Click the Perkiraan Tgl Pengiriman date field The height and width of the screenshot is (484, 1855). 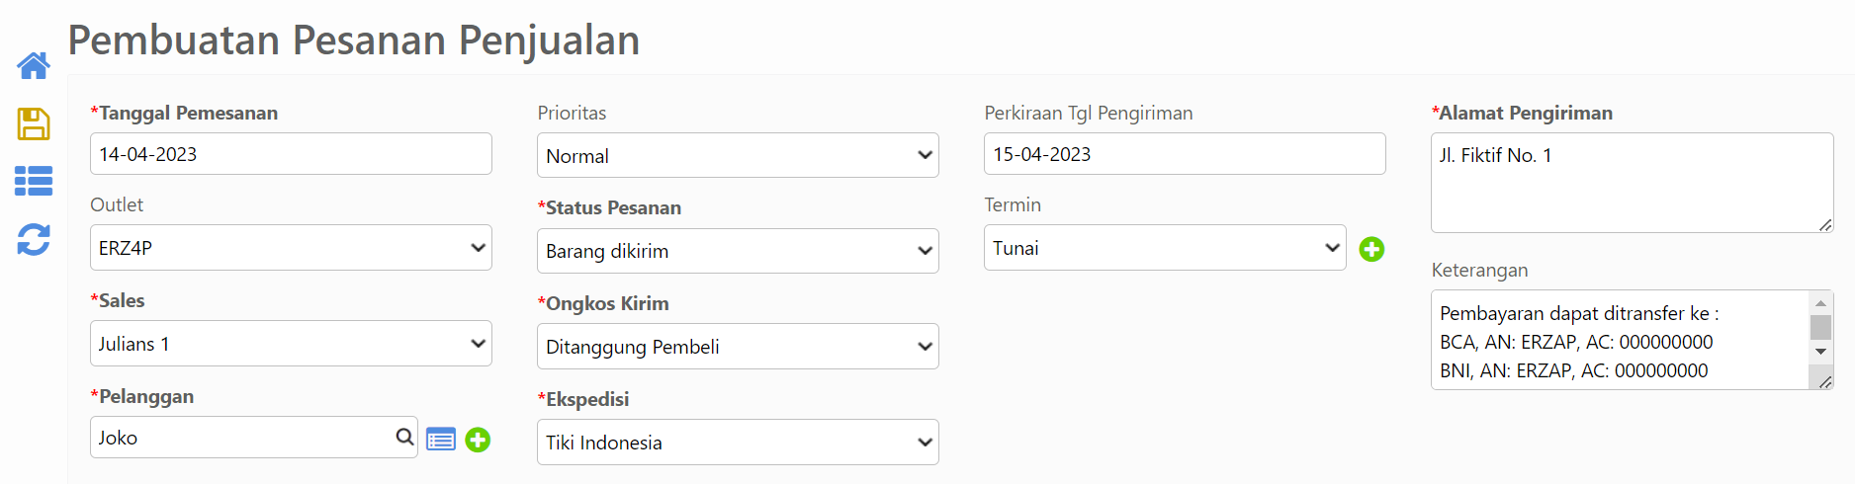click(x=1185, y=154)
